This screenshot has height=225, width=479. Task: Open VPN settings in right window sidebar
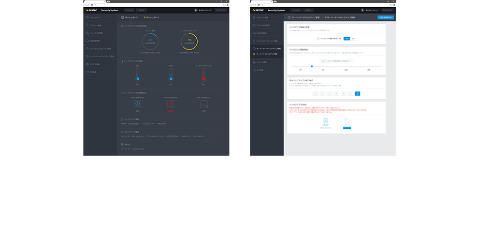[x=267, y=33]
